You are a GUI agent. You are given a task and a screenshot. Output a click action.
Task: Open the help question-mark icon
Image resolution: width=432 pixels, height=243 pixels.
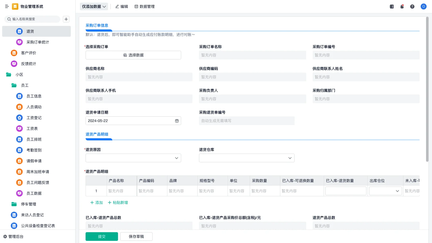click(x=412, y=6)
